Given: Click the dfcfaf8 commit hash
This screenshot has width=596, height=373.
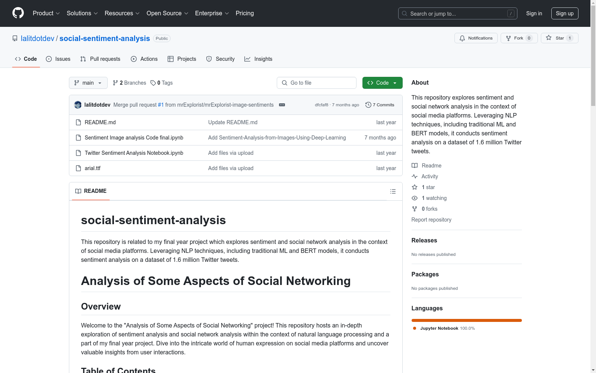Looking at the screenshot, I should point(321,105).
